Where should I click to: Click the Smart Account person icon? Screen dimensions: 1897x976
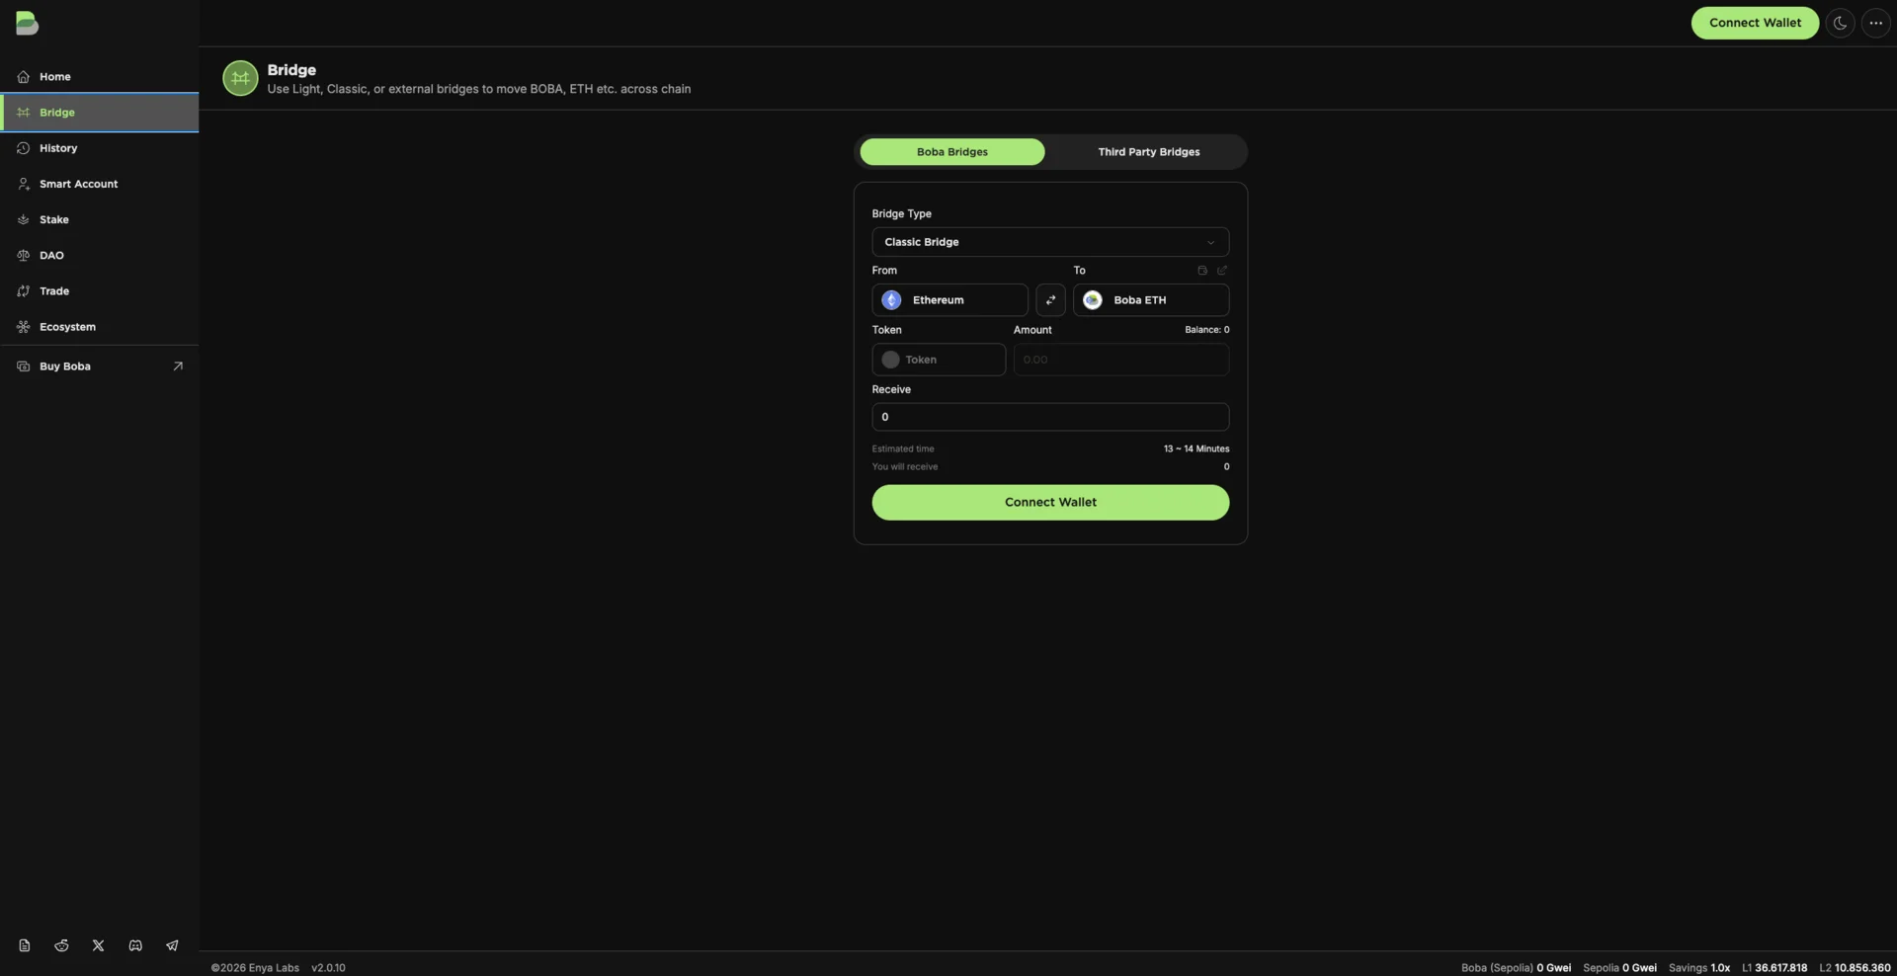click(x=24, y=184)
